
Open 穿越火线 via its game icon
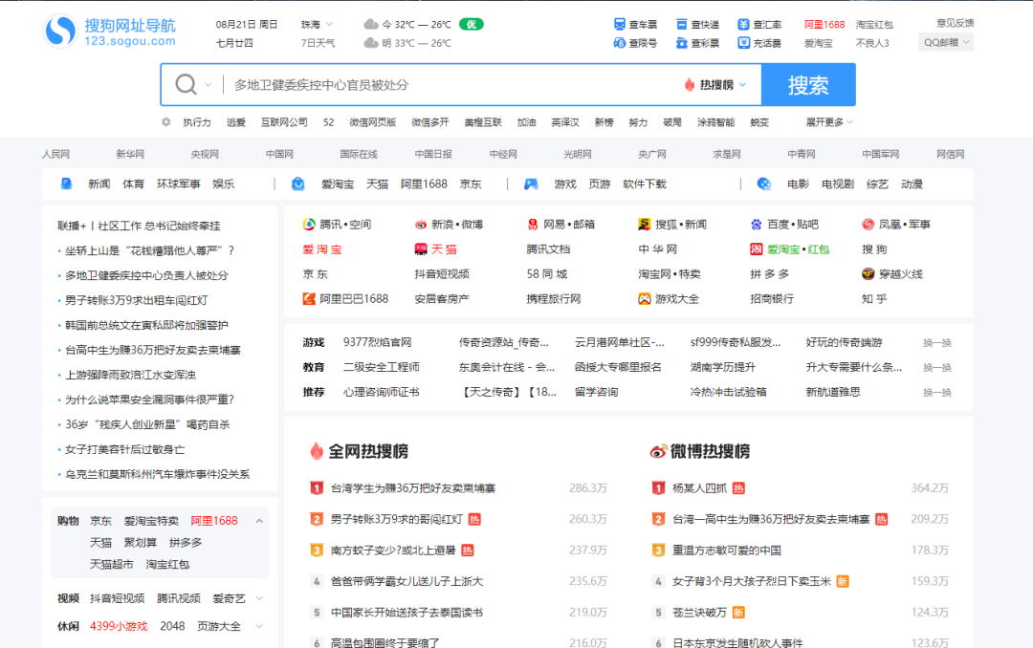point(868,274)
